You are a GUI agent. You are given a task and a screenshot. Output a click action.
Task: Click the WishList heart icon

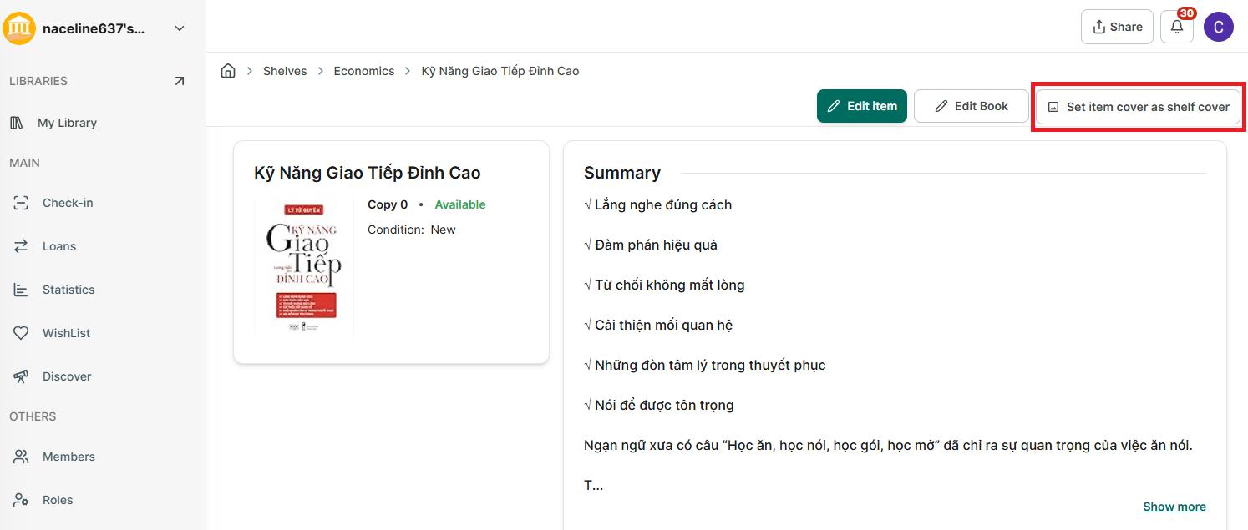(x=21, y=333)
